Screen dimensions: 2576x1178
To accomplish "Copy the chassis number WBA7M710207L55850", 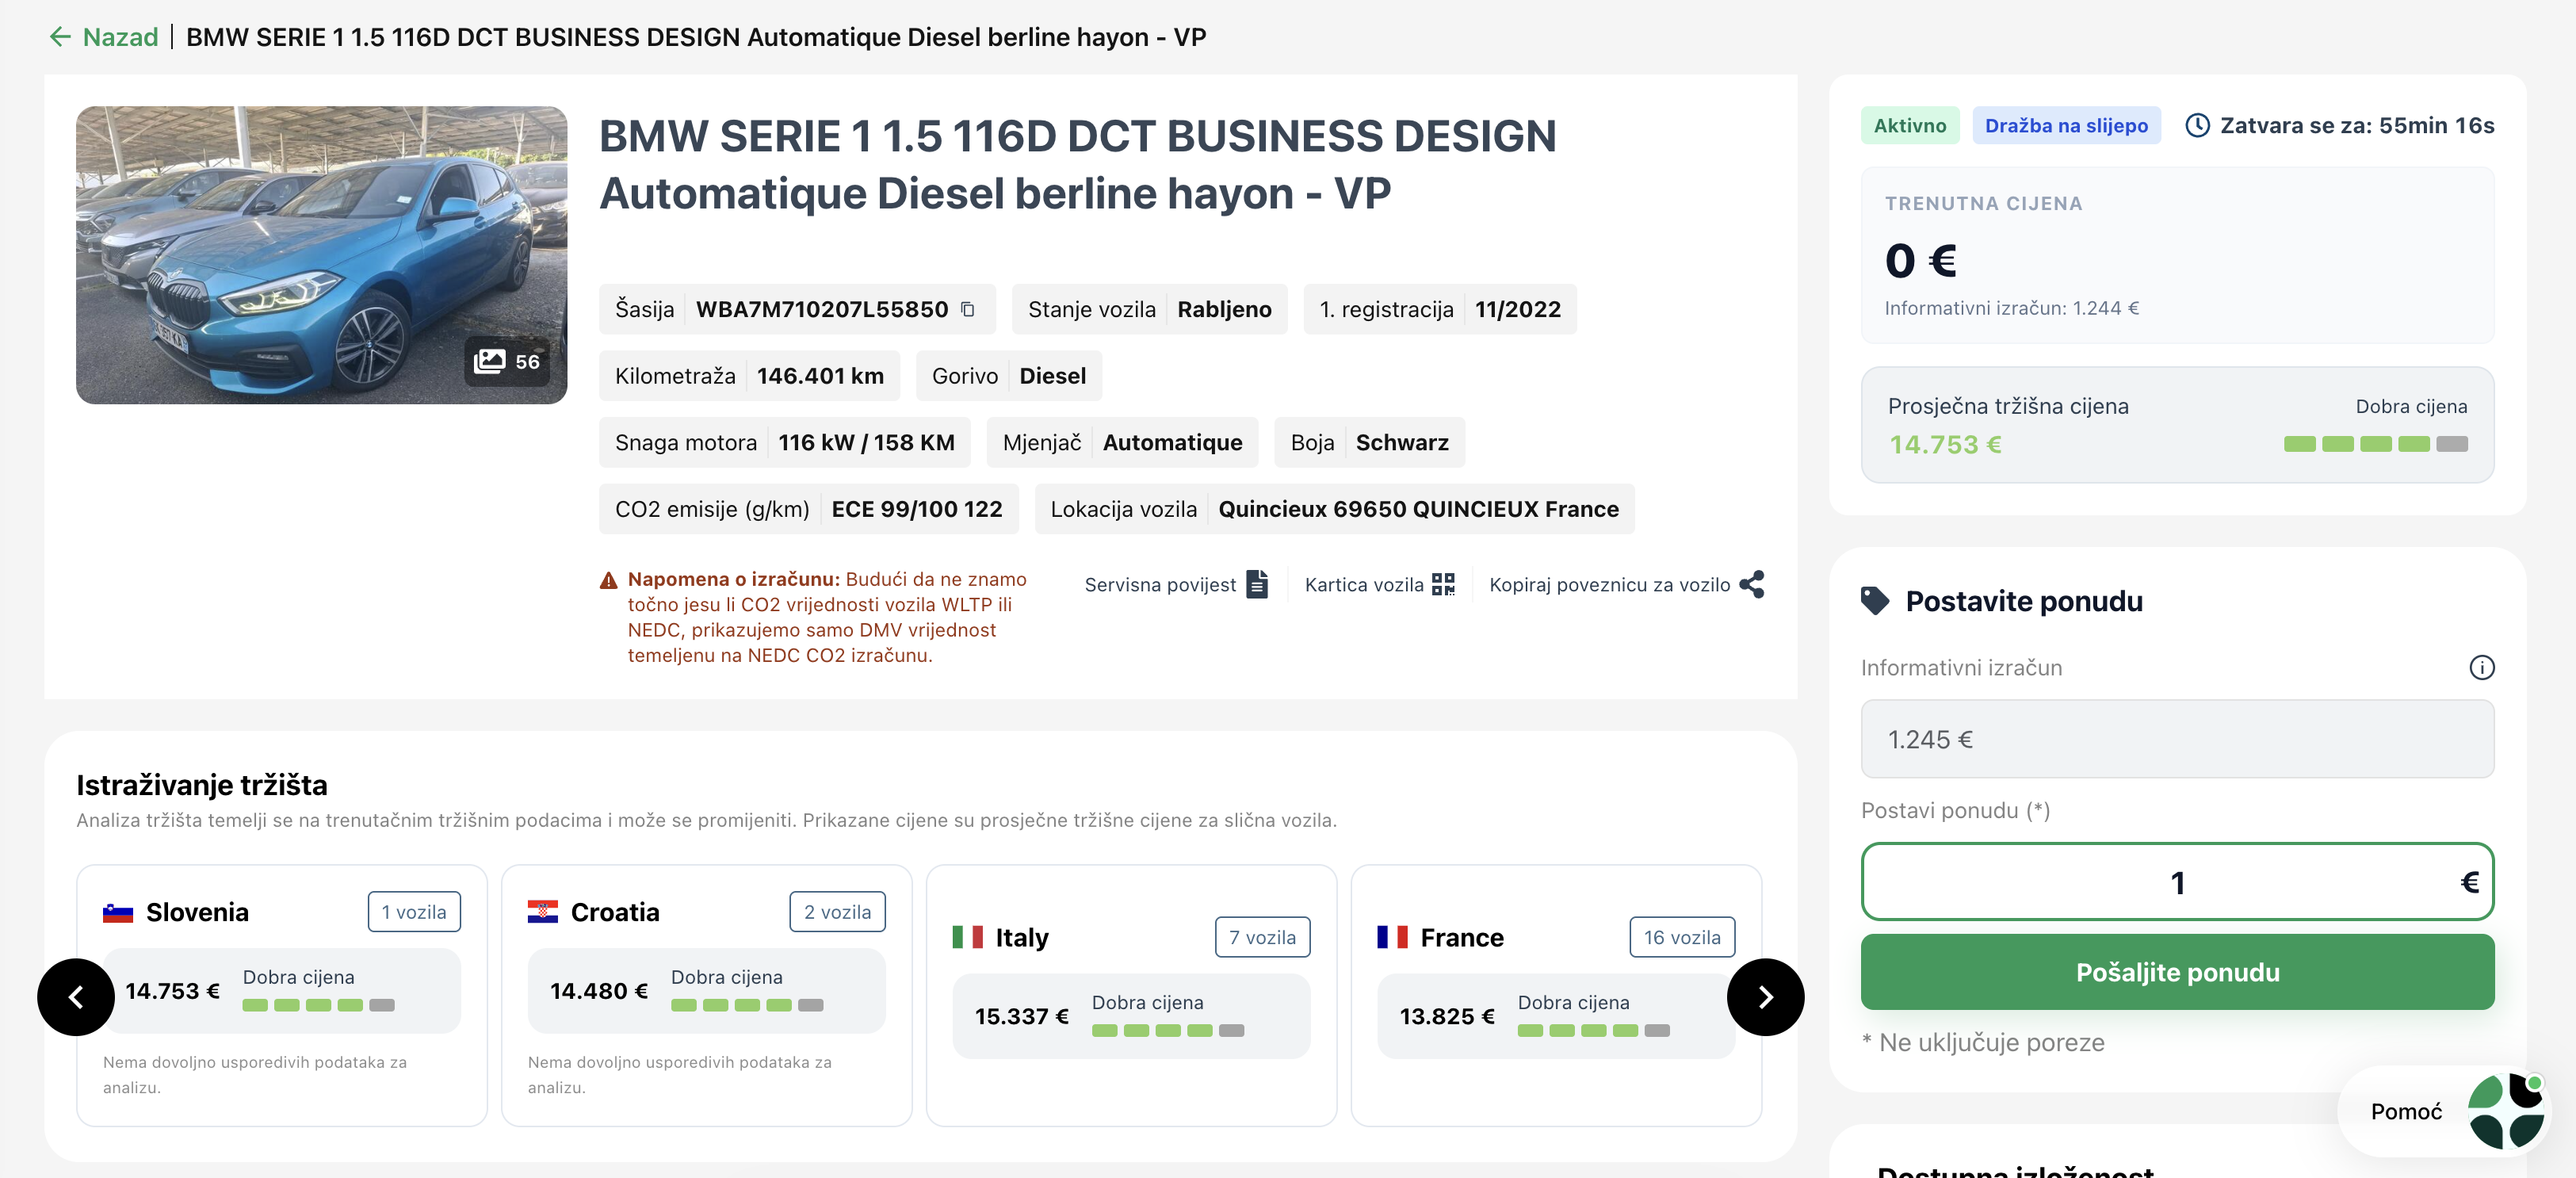I will (968, 309).
